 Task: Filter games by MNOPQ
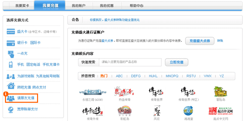click(x=172, y=76)
